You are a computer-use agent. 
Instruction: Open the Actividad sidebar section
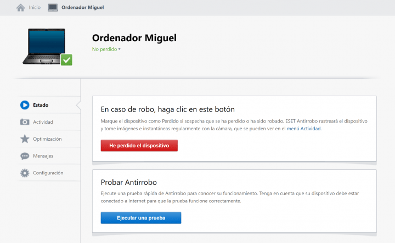point(49,122)
